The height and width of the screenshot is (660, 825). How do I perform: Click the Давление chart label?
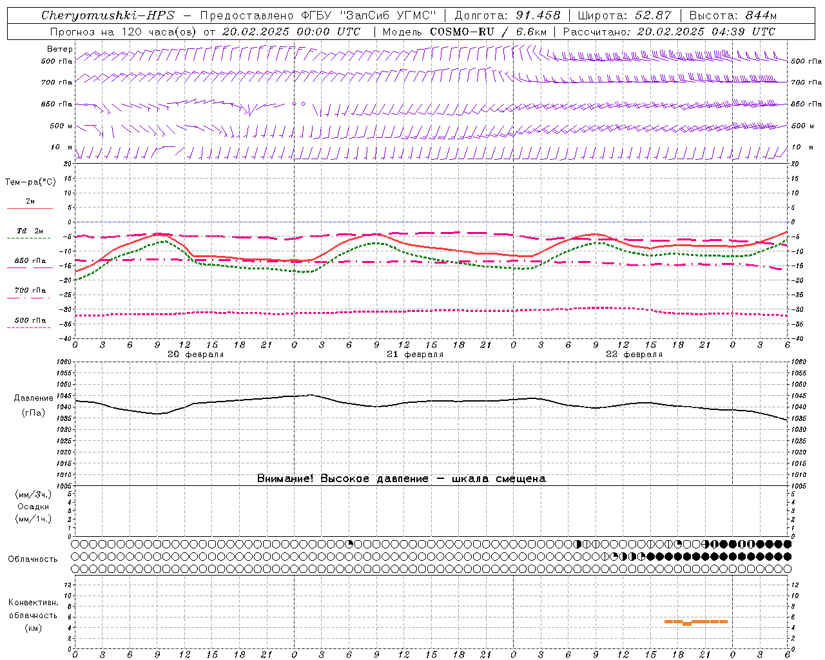(x=34, y=398)
